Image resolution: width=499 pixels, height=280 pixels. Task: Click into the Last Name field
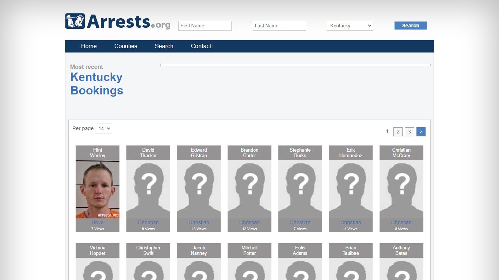tap(279, 26)
